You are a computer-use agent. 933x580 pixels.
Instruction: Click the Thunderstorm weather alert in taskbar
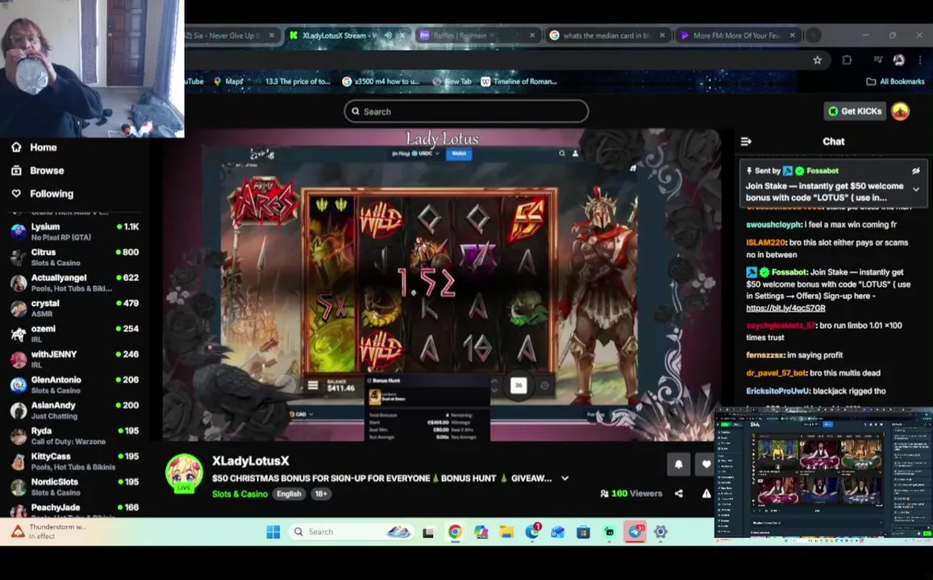[49, 532]
